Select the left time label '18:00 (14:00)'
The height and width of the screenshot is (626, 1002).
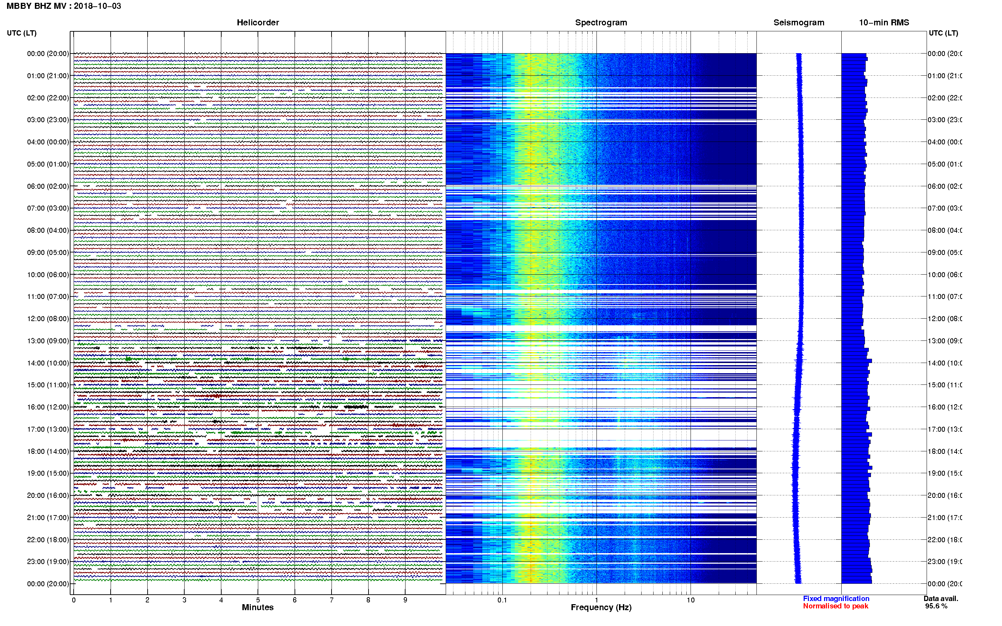(x=48, y=452)
